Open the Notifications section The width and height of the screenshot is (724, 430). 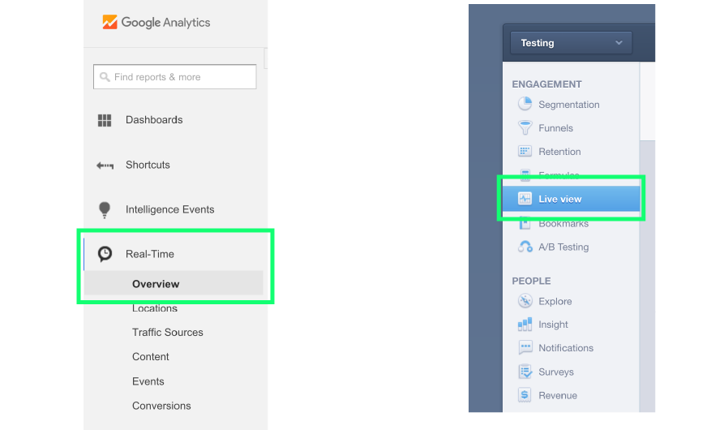[x=566, y=348]
